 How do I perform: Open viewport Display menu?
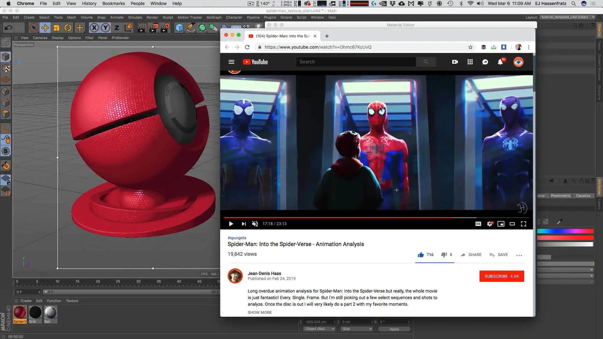57,38
